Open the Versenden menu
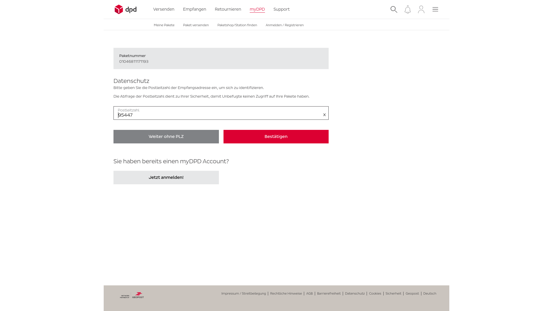The image size is (553, 311). click(164, 9)
